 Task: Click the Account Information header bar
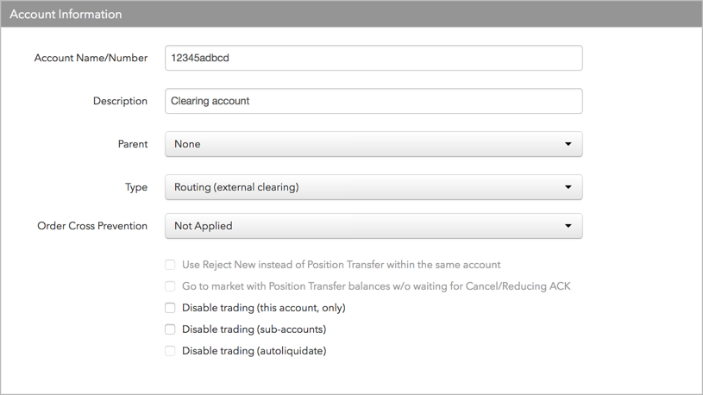tap(352, 14)
